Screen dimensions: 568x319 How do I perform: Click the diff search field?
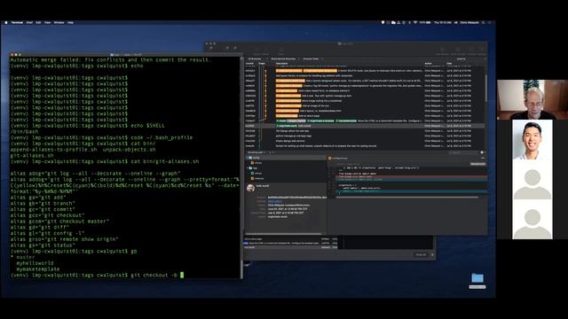[x=463, y=152]
